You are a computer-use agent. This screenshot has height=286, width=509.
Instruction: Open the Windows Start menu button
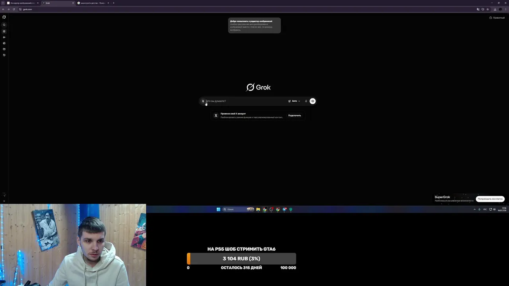click(218, 209)
